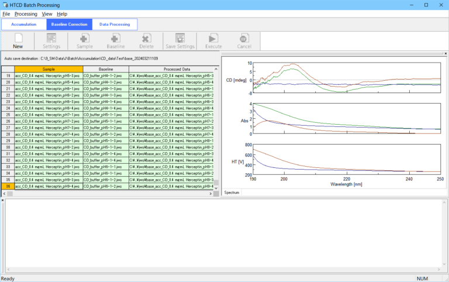449x282 pixels.
Task: Close the spectrum graph panel
Action: tap(445, 54)
